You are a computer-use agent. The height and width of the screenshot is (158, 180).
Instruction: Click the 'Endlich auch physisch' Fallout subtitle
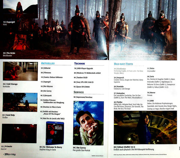coord(134,150)
